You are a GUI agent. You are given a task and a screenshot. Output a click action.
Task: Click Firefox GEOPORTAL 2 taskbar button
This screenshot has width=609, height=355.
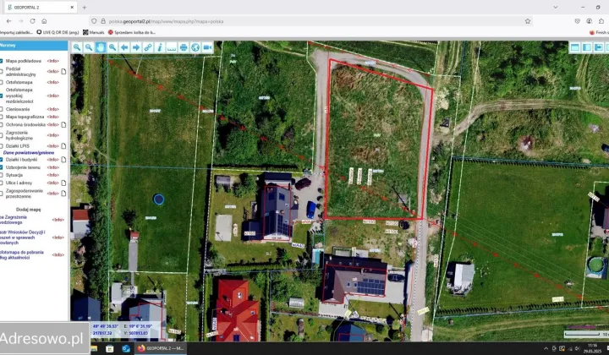(161, 348)
